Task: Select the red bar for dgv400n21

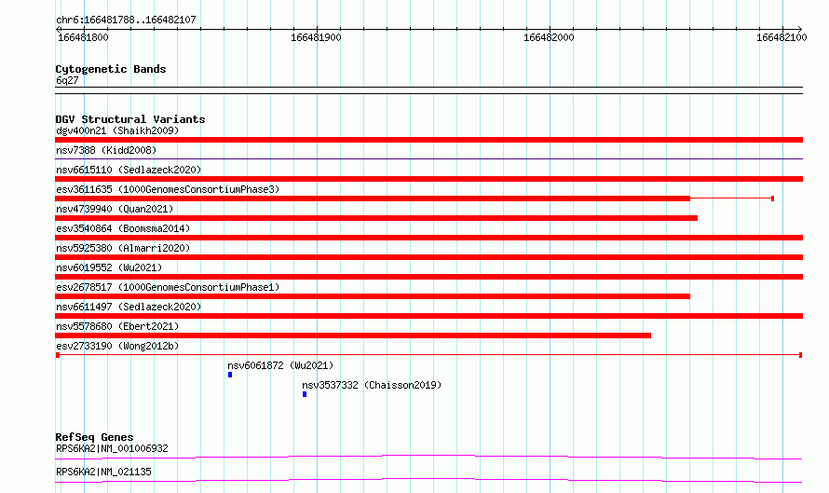Action: click(x=428, y=140)
